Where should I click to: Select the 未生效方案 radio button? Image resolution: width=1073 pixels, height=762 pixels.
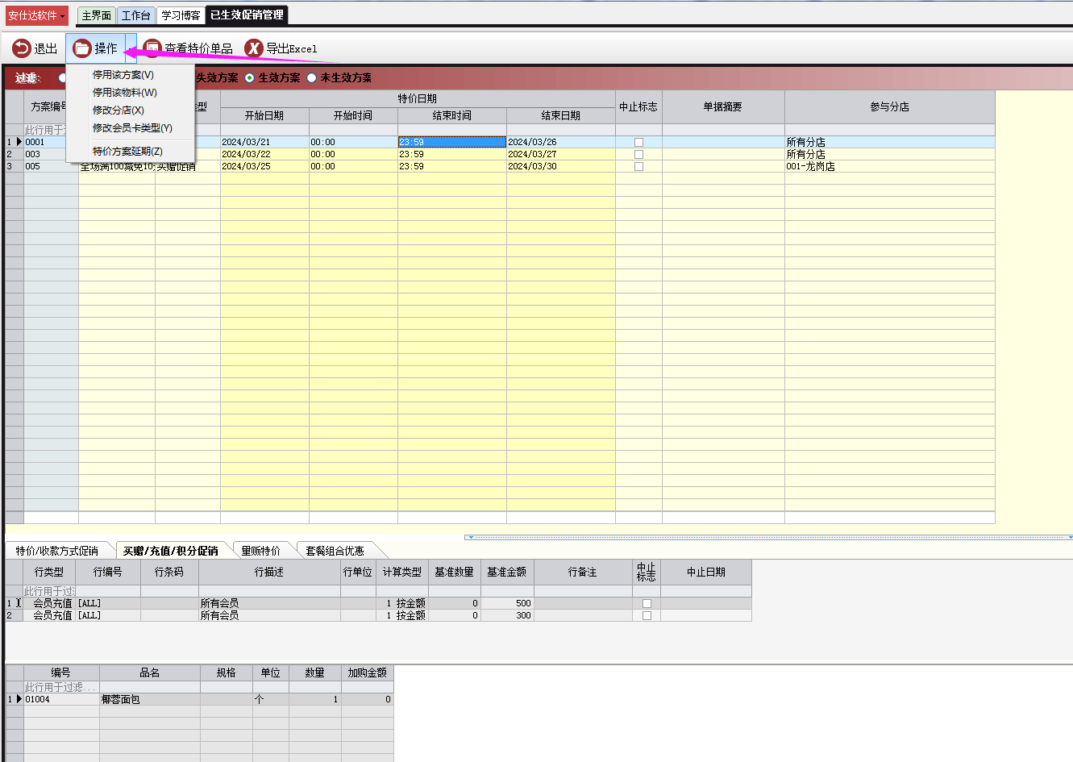(311, 78)
